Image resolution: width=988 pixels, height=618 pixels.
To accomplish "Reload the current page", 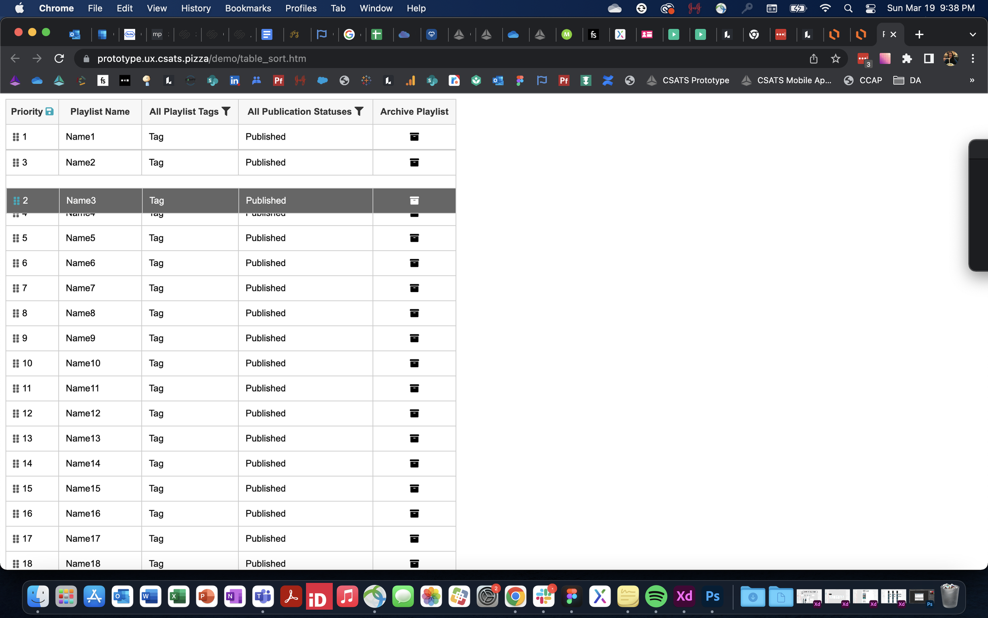I will [59, 59].
